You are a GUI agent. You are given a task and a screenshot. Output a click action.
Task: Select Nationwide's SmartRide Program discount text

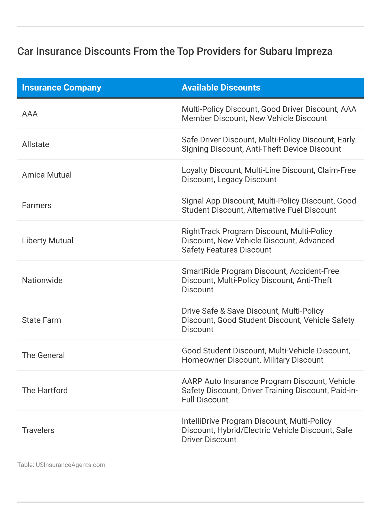pos(234,271)
